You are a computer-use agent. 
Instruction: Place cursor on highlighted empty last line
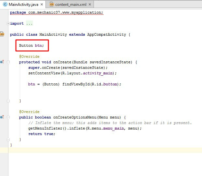(x=105, y=150)
